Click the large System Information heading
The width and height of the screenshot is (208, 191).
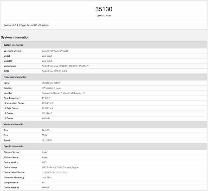(15, 37)
